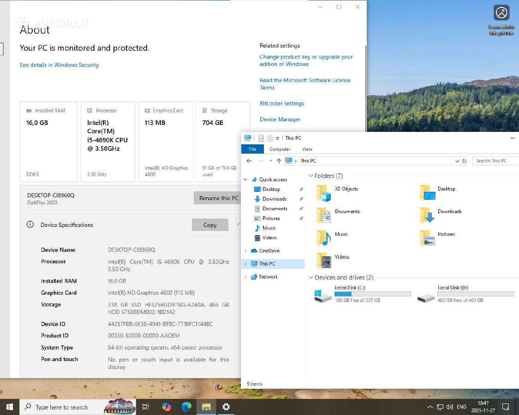Image resolution: width=519 pixels, height=415 pixels.
Task: Click Rename this PC button
Action: click(217, 198)
